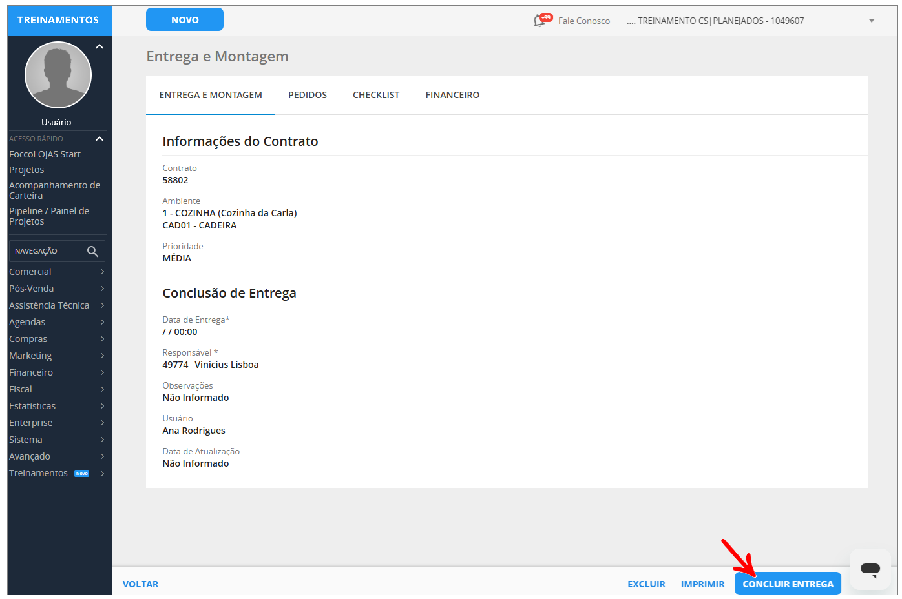Open the notifications bell with +99 badge

coord(542,20)
